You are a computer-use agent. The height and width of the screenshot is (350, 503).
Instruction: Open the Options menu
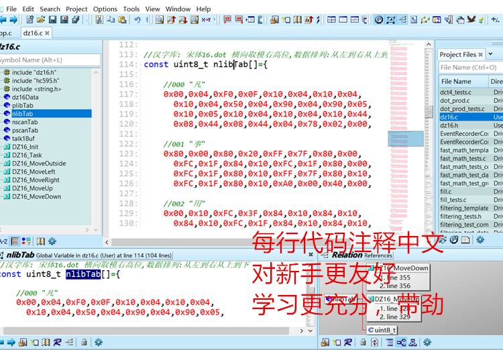tap(105, 9)
